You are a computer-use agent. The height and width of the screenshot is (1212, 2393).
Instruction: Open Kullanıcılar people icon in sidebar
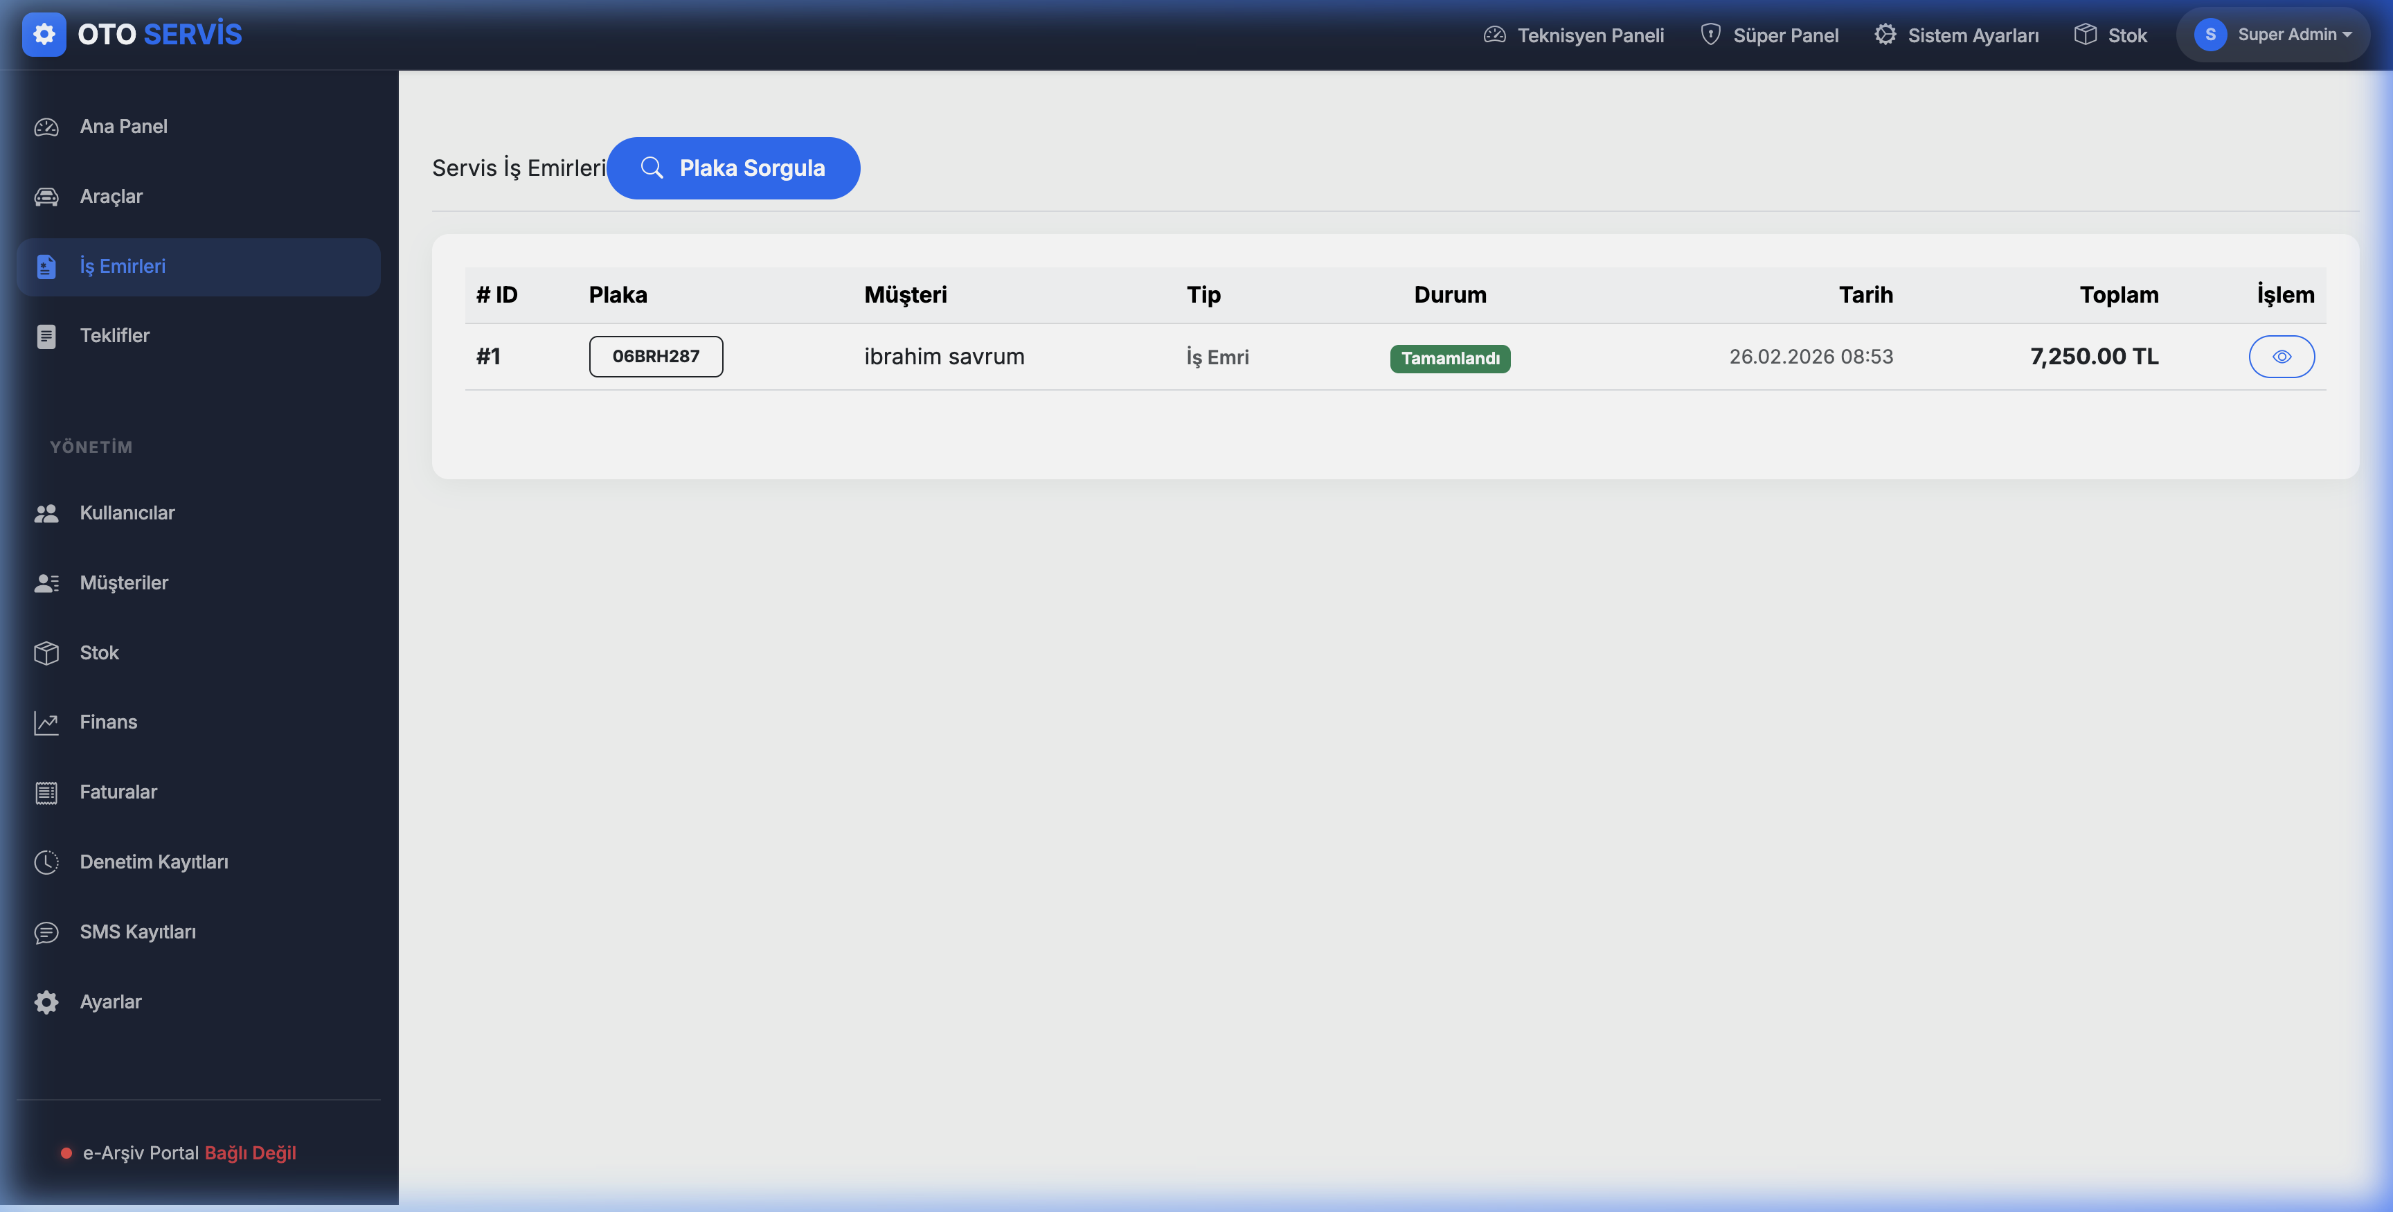(46, 514)
